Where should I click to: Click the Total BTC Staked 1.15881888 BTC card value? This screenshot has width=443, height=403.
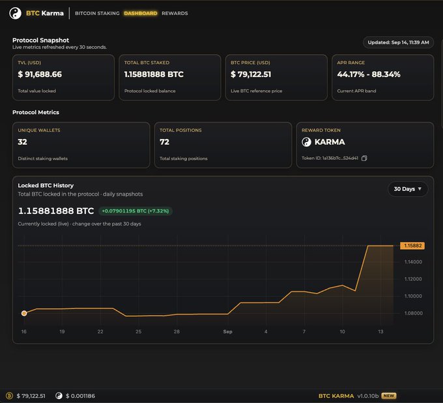154,74
